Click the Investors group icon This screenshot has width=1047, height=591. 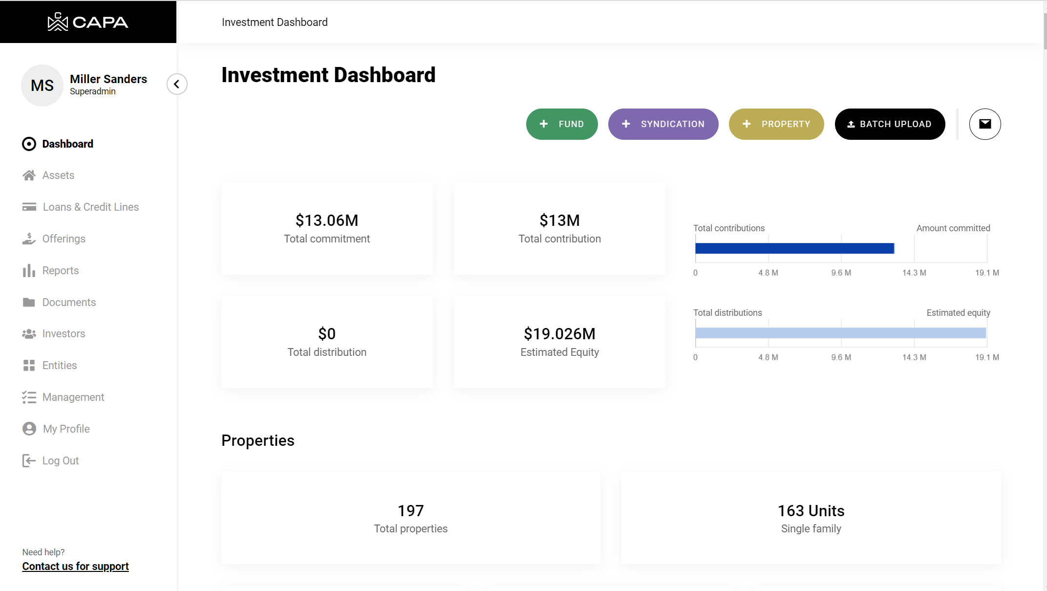click(29, 334)
